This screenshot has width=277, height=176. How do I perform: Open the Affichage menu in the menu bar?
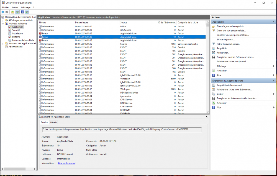click(x=26, y=7)
